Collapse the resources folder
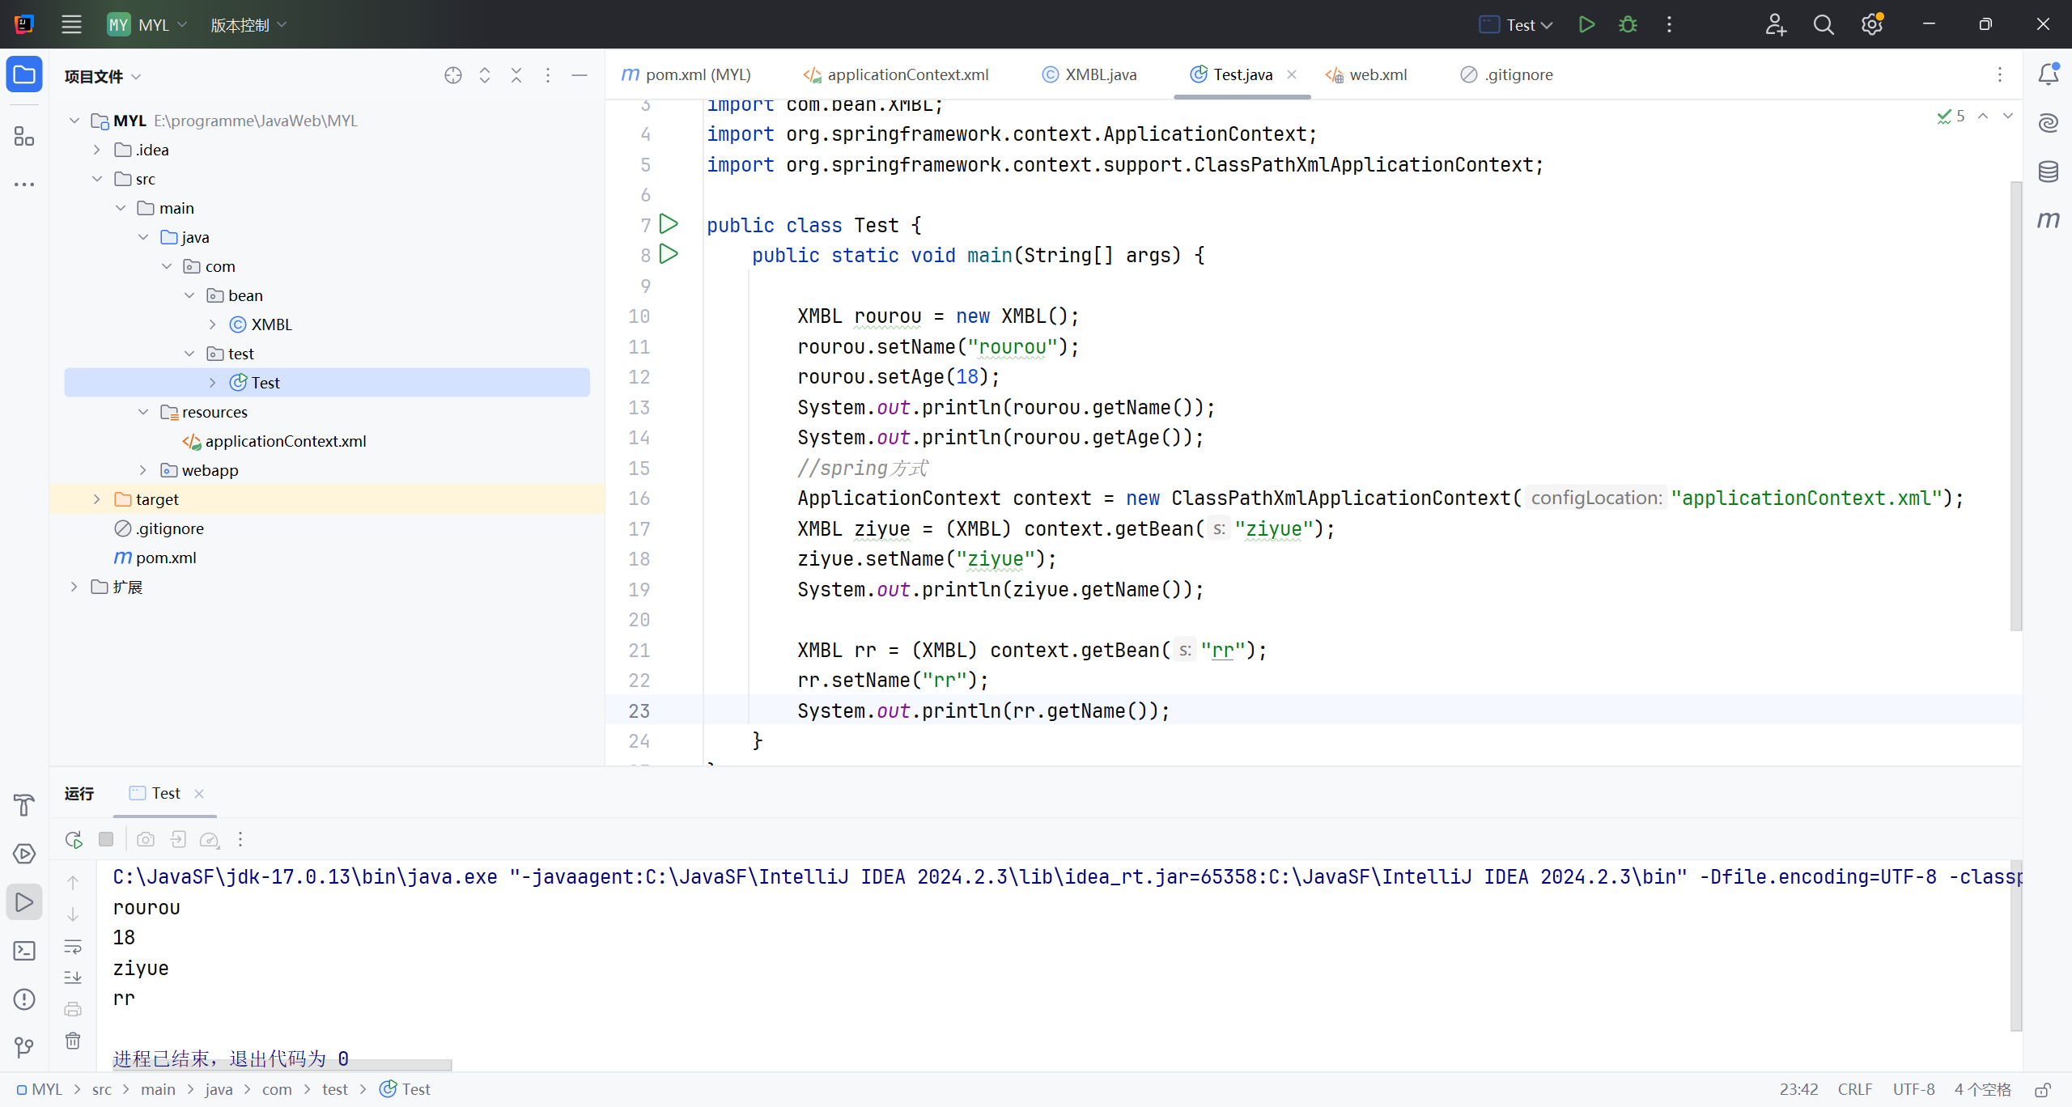 (143, 412)
